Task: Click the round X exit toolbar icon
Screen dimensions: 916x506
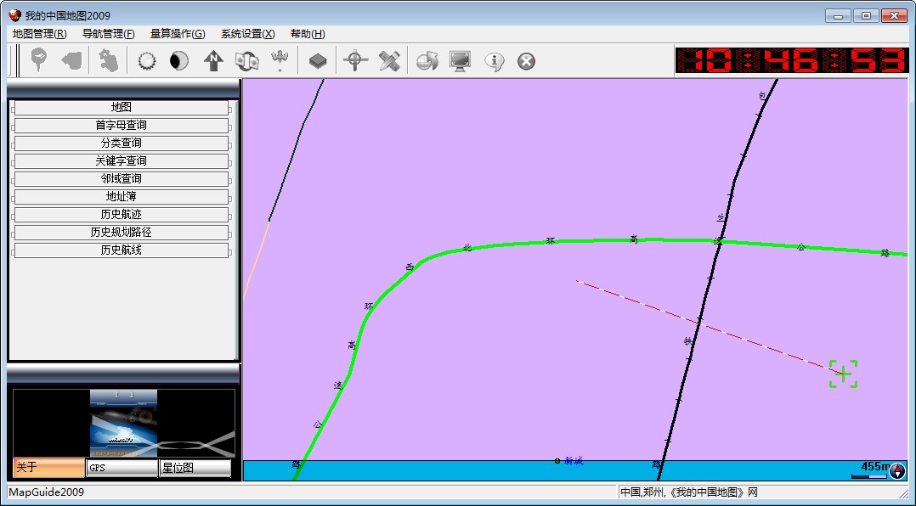Action: (x=527, y=61)
